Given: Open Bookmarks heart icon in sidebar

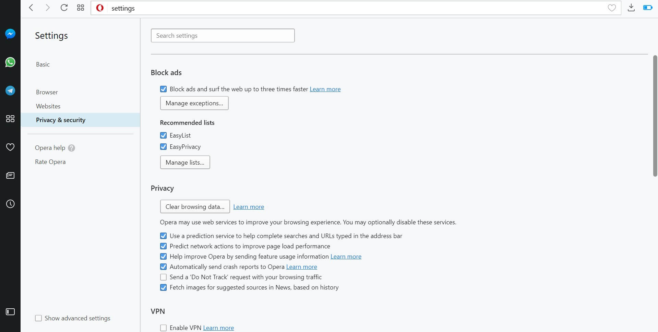Looking at the screenshot, I should tap(10, 147).
